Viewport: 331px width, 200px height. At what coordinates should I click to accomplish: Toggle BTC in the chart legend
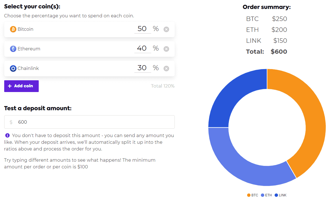pyautogui.click(x=252, y=195)
